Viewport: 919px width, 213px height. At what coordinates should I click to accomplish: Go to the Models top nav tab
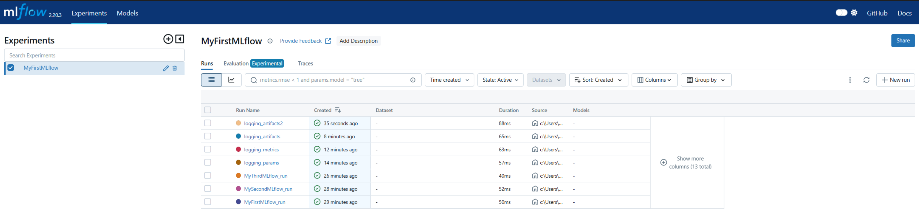127,13
